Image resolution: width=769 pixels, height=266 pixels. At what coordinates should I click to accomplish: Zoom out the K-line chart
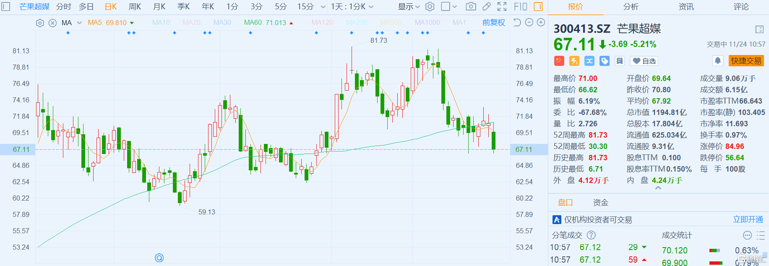pyautogui.click(x=529, y=23)
